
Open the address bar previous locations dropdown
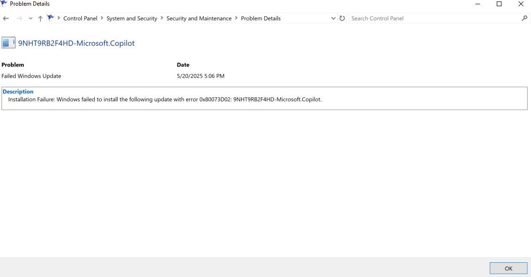point(333,19)
